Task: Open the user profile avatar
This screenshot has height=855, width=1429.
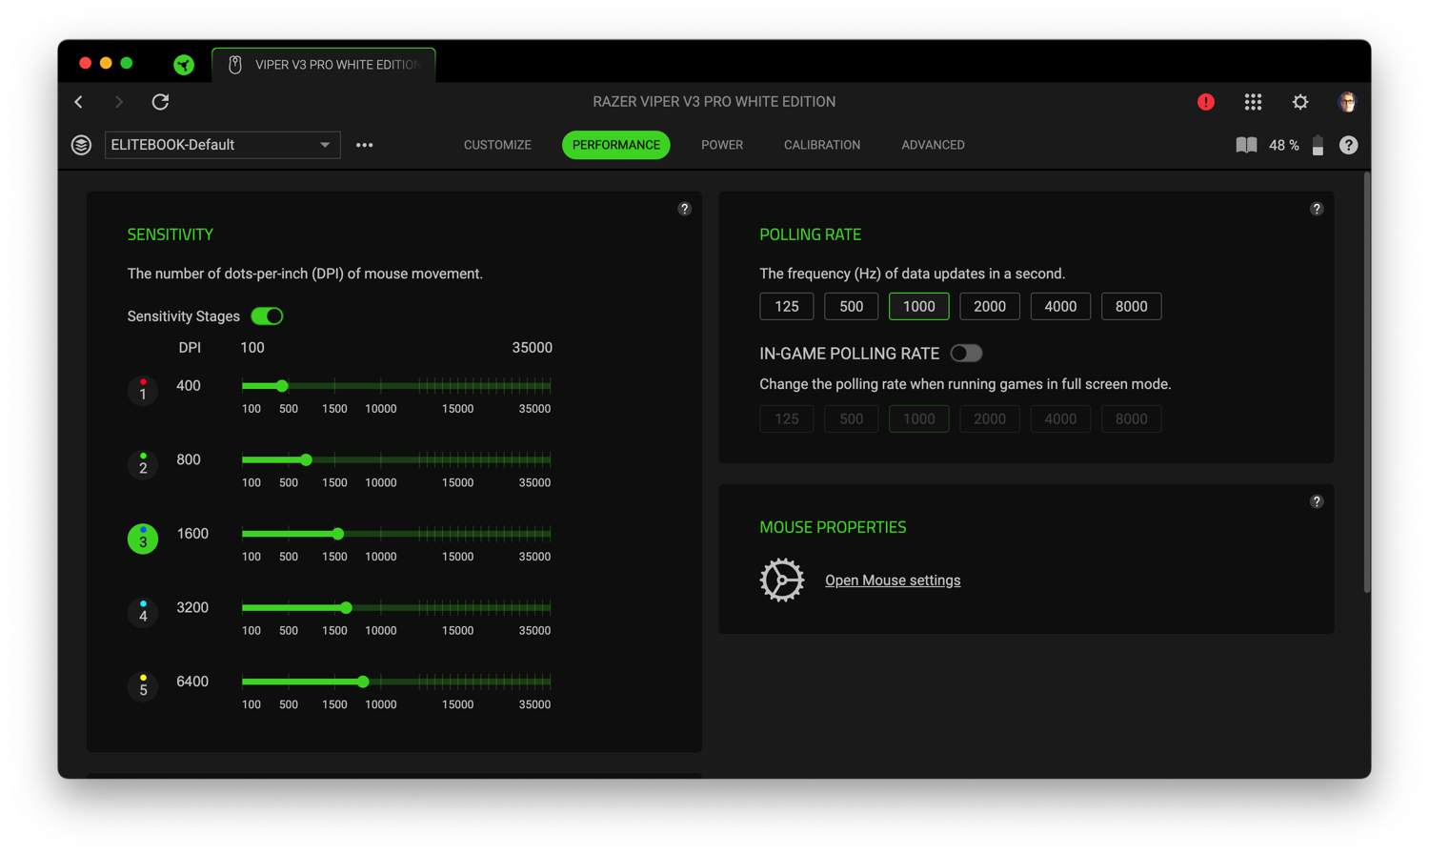Action: point(1347,102)
